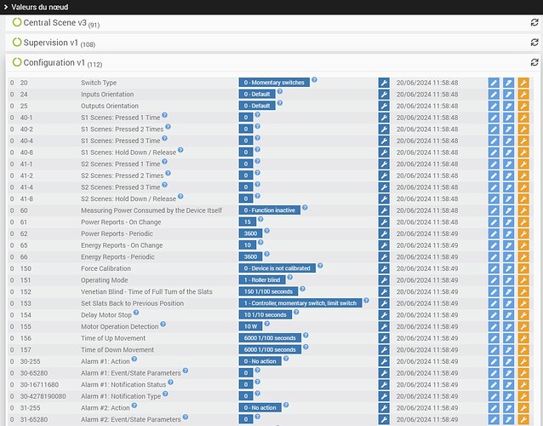Click orange wrench in Alarm #1: Action row

[x=523, y=361]
